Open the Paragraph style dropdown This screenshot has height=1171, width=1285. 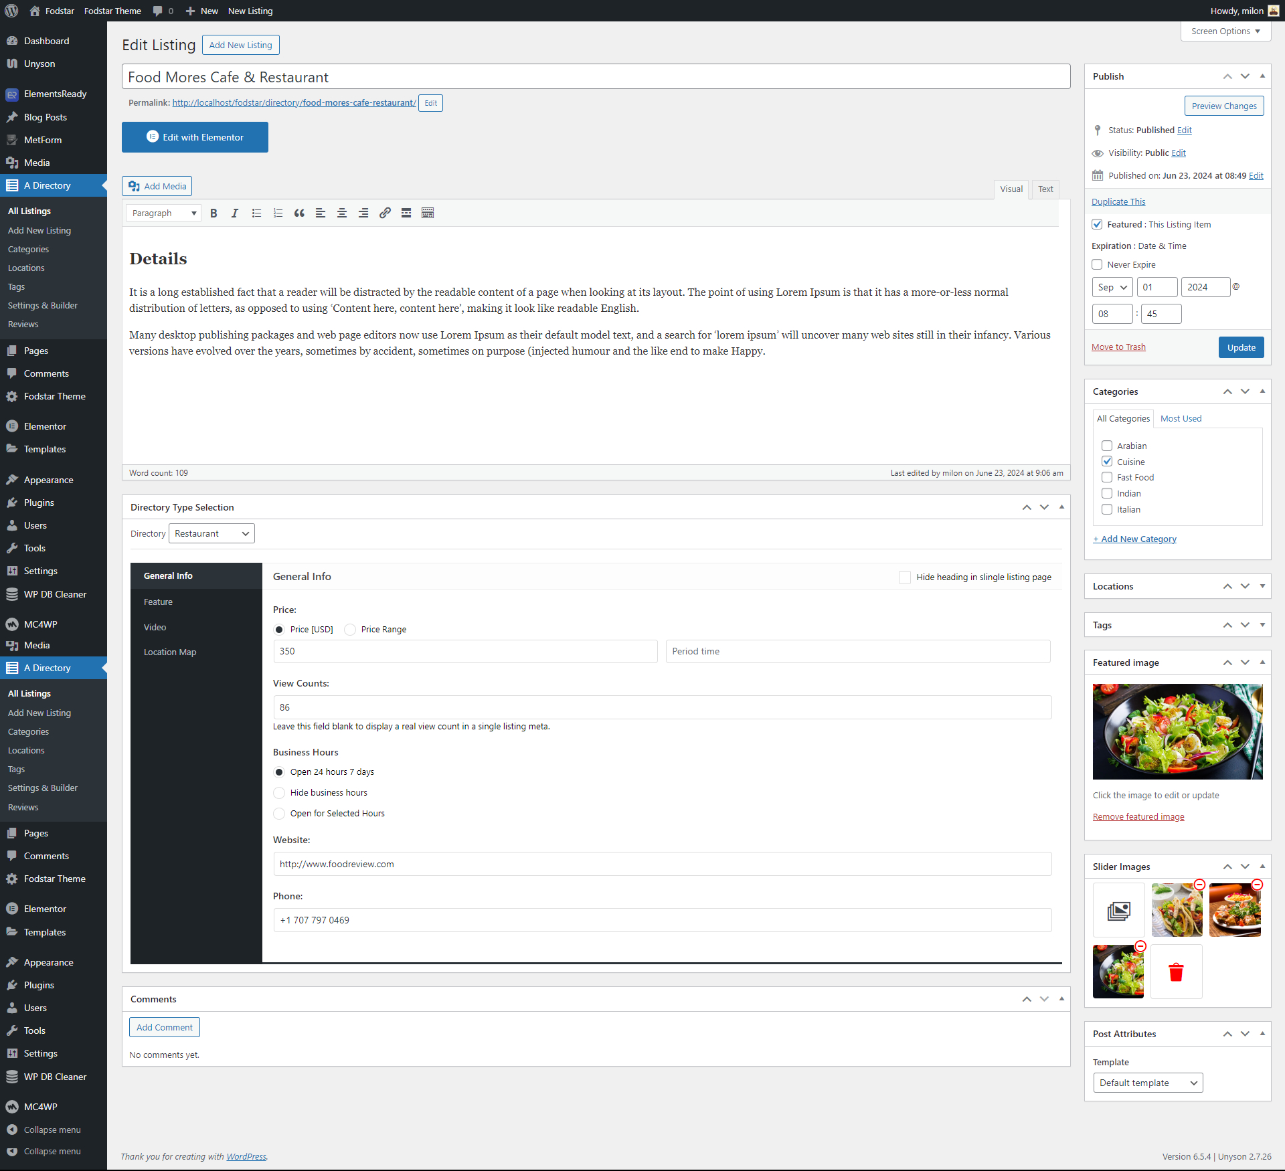tap(163, 213)
